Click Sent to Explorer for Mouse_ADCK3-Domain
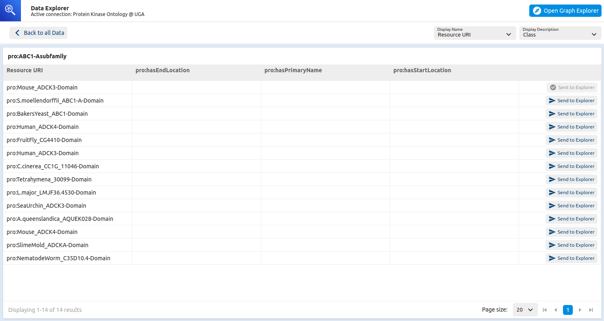This screenshot has height=321, width=604. (572, 87)
